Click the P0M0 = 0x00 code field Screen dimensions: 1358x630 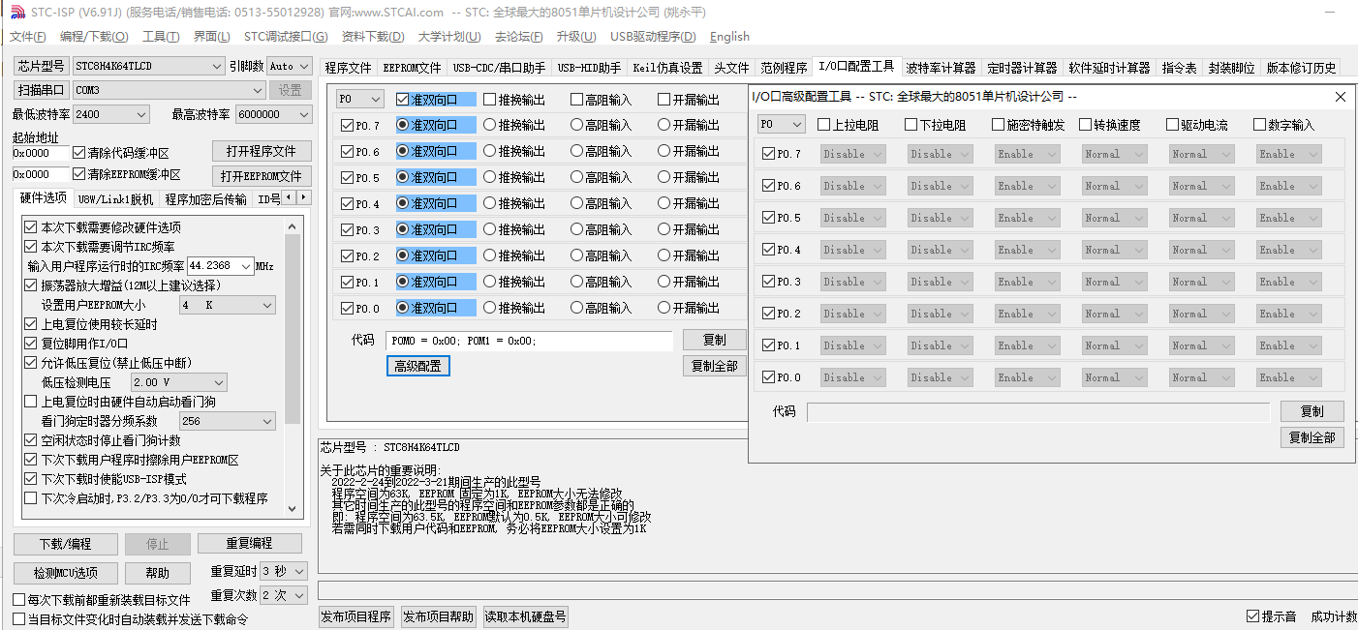(x=529, y=341)
